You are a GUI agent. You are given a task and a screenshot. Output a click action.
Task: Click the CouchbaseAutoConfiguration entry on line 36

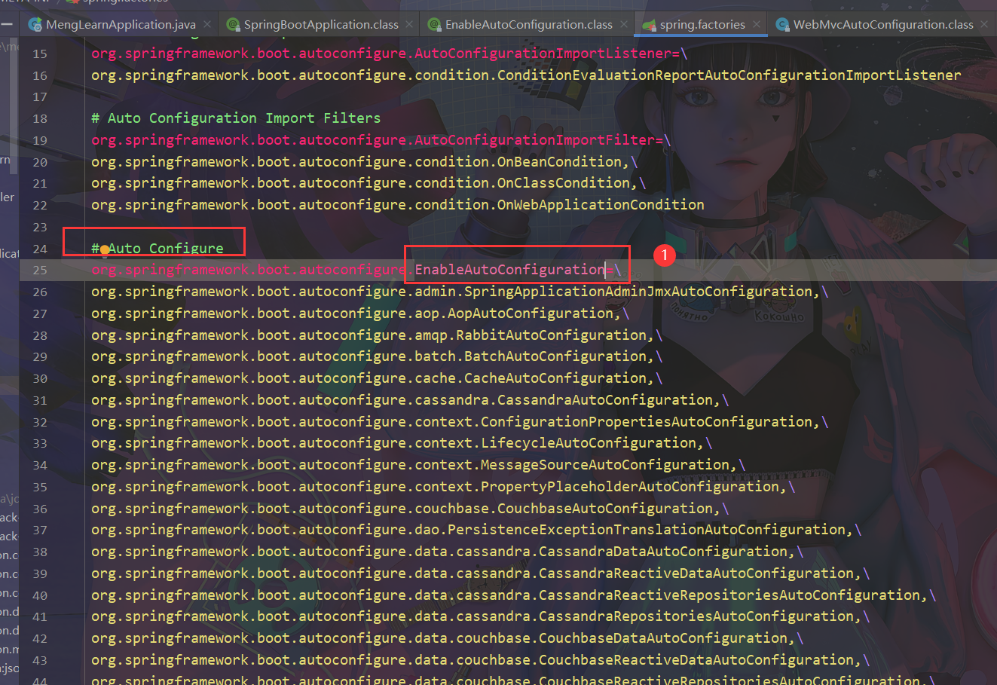[x=605, y=509]
